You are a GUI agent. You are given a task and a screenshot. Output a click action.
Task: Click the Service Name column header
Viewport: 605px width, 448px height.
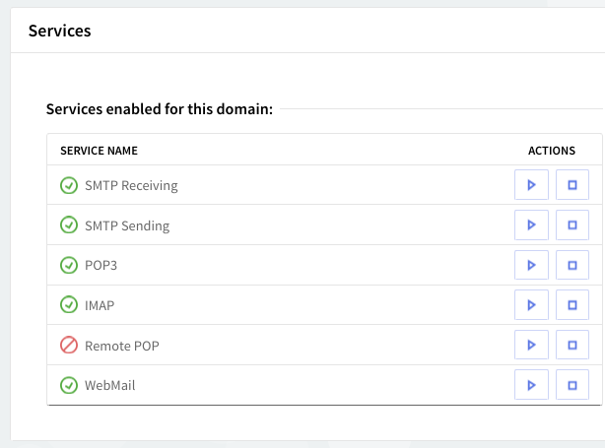[x=99, y=151]
